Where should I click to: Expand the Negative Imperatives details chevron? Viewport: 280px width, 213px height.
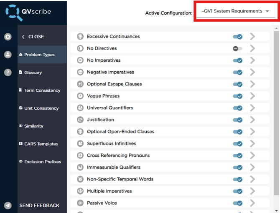pyautogui.click(x=252, y=72)
